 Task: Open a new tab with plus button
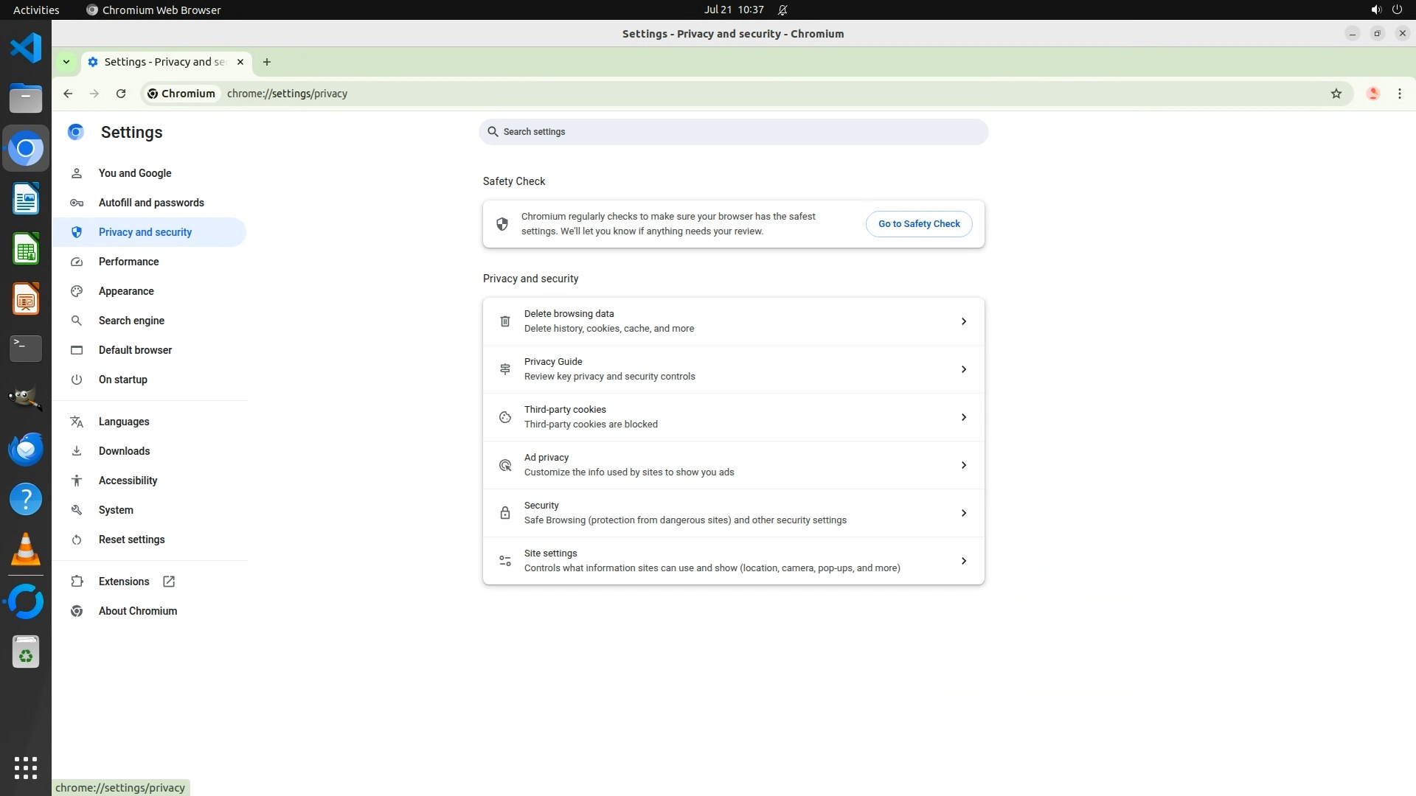267,62
